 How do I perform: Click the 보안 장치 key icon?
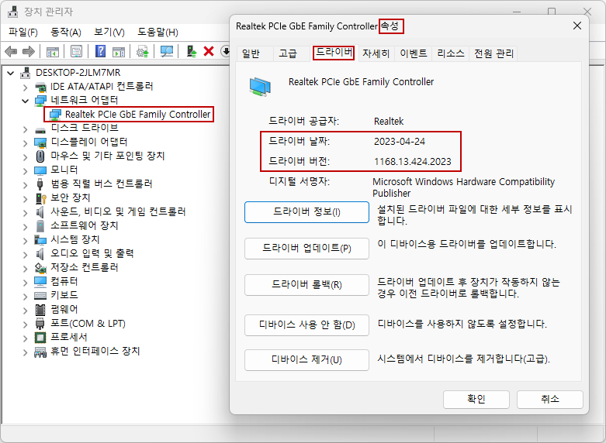coord(40,198)
